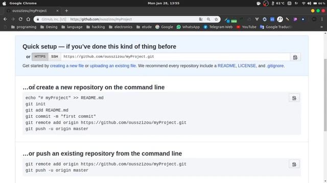The image size is (327, 183).
Task: Click the 'git commit -m "first commit"' line
Action: coord(61,116)
